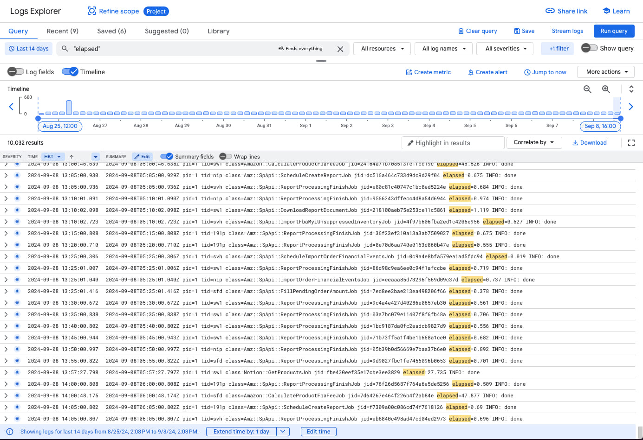Click the Highlight in results field
This screenshot has height=440, width=643.
(x=453, y=143)
